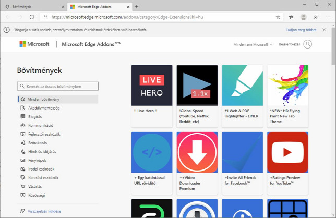Screen dimensions: 336x218
Task: Click the sign-in account avatar icon
Action: [307, 44]
